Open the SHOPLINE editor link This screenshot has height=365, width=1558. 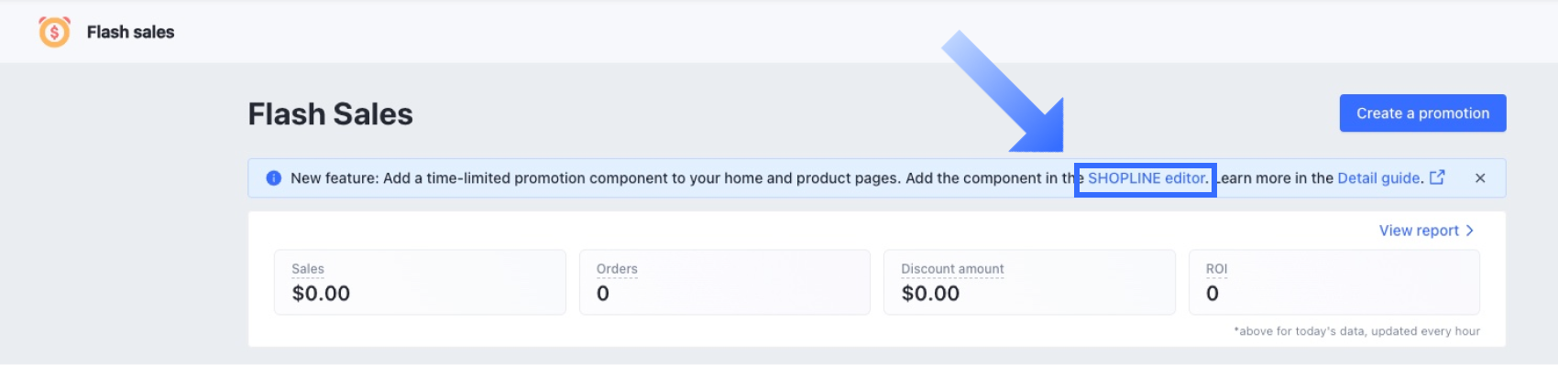pos(1147,178)
